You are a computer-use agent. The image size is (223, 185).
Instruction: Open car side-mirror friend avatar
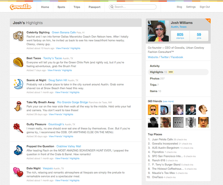click(166, 110)
